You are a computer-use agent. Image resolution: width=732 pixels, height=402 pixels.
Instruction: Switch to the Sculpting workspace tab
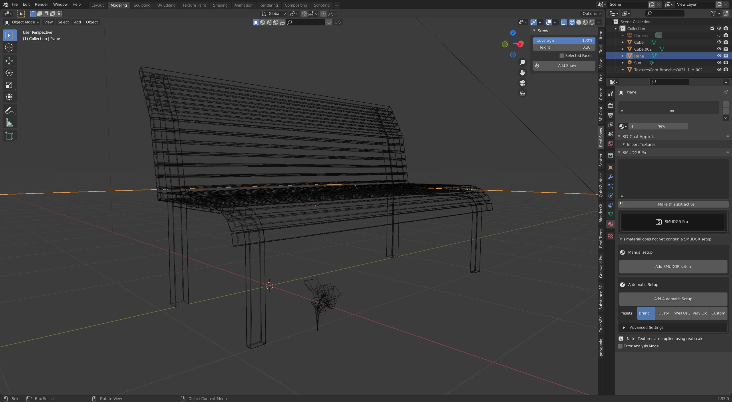pyautogui.click(x=142, y=5)
